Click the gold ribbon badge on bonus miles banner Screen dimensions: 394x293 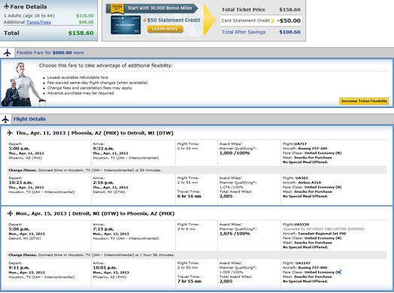pos(117,8)
